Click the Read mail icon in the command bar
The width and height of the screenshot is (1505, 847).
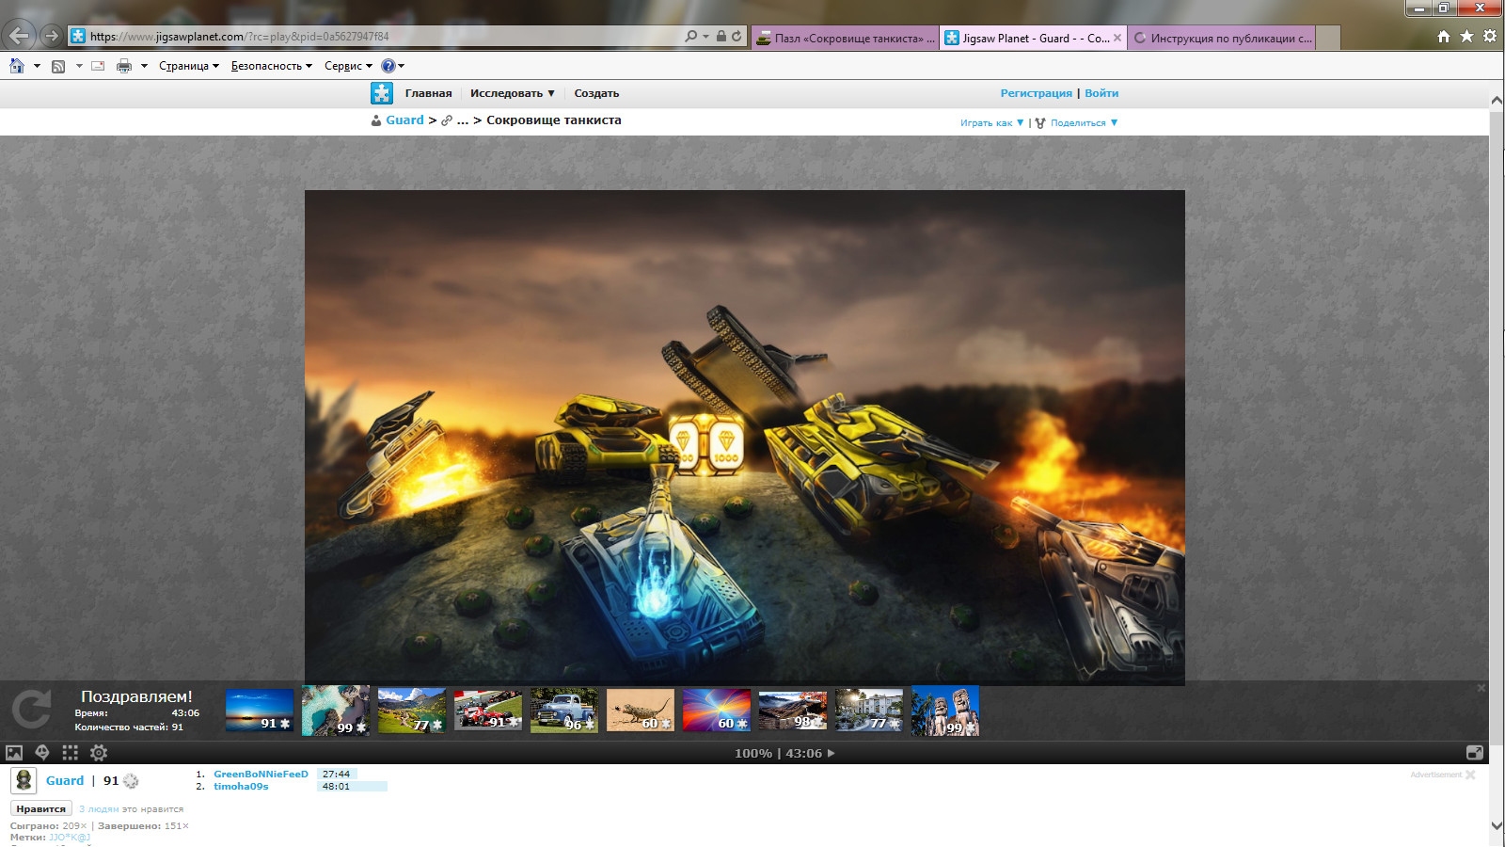[x=98, y=66]
